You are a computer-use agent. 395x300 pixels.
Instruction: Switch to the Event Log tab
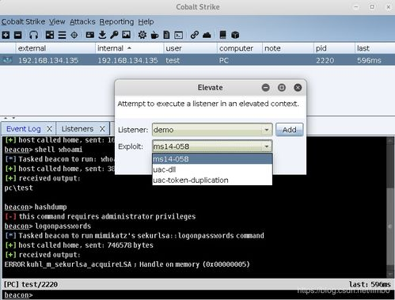click(24, 129)
